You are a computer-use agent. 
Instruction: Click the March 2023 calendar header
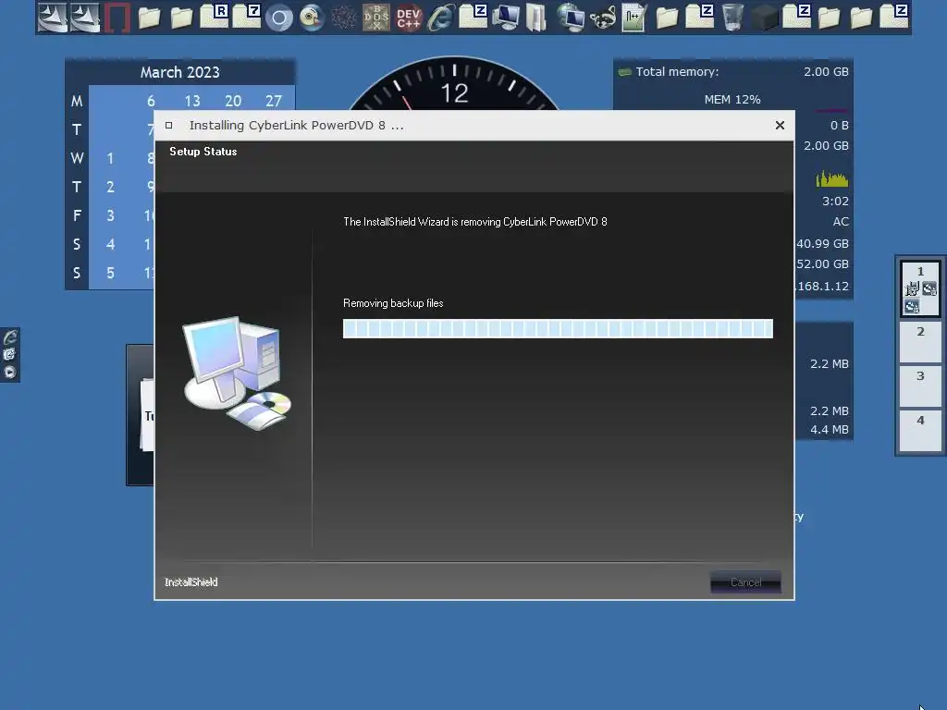click(180, 72)
